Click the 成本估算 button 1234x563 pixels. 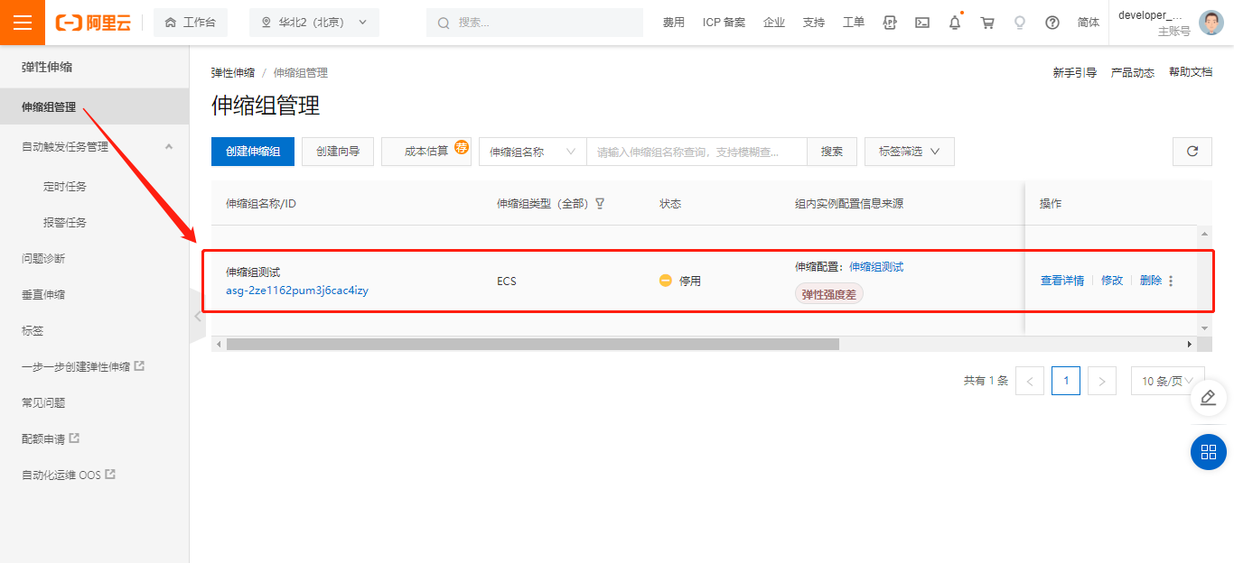[x=426, y=152]
